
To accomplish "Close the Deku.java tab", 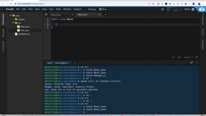I will click(72, 15).
